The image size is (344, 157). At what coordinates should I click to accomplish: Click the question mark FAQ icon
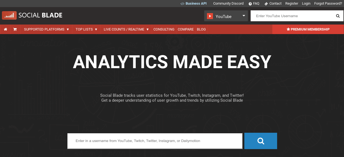250,3
